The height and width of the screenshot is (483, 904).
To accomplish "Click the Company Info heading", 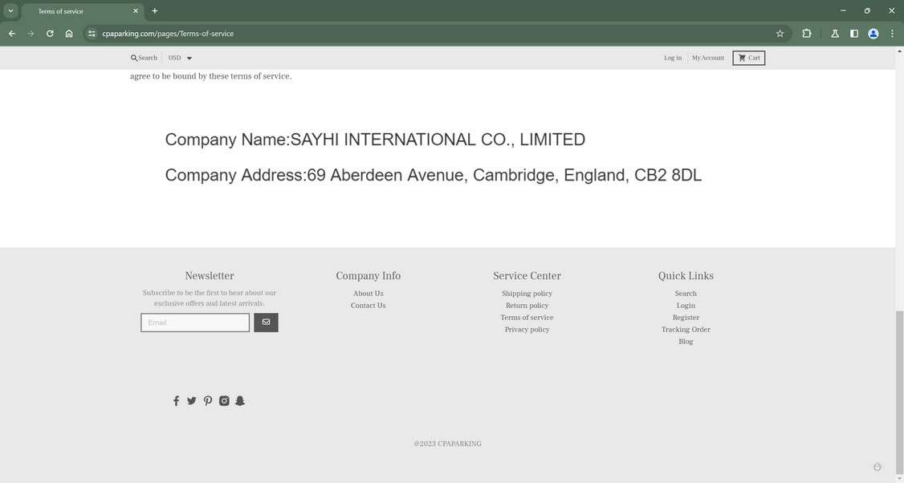I will 368,275.
